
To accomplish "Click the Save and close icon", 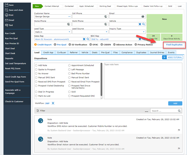I will coord(7,10).
